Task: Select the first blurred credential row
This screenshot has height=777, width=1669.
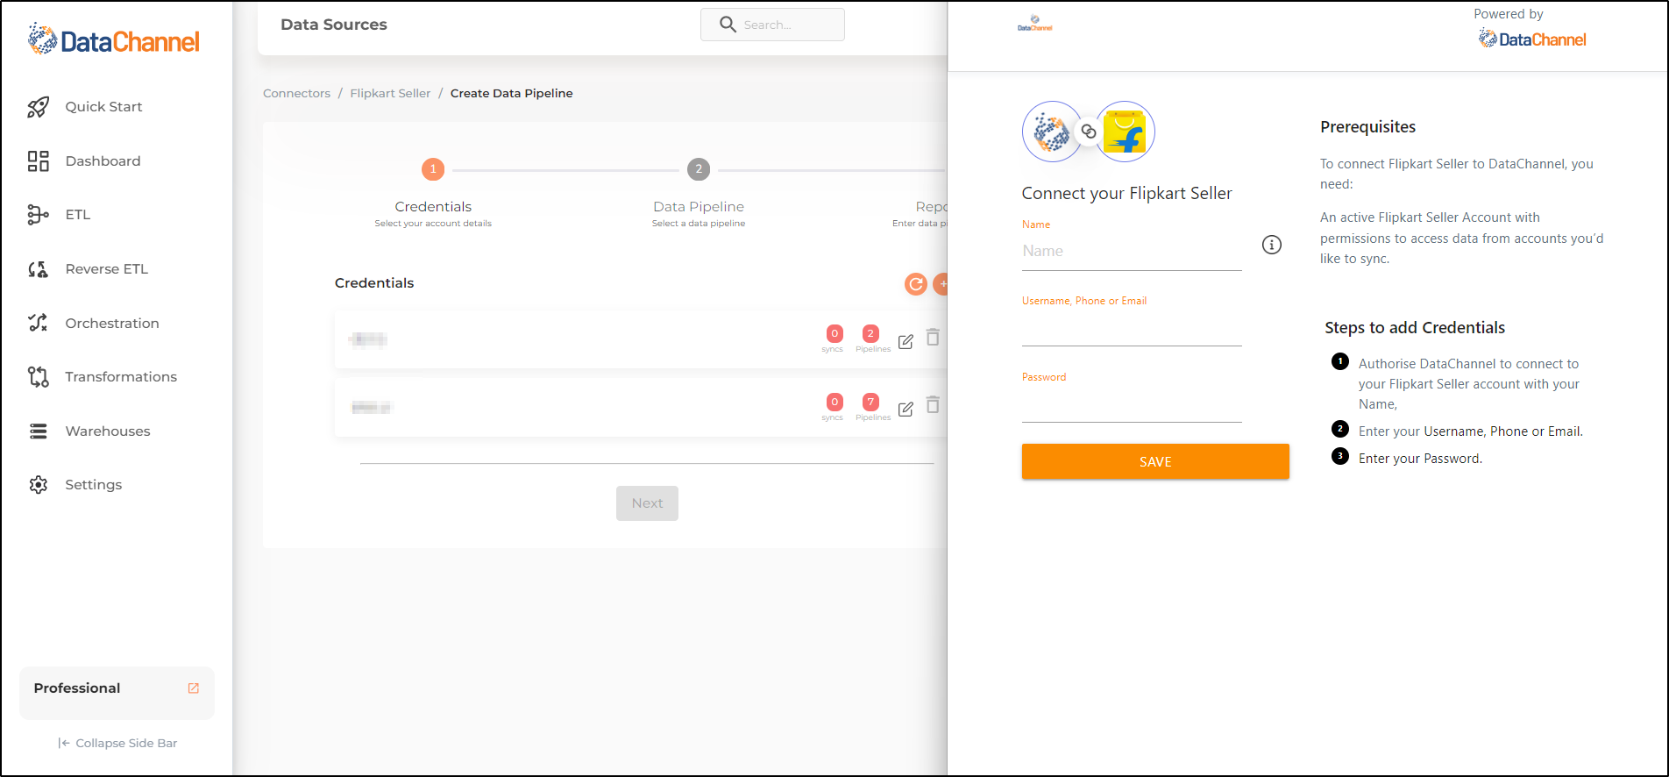Action: pos(641,339)
